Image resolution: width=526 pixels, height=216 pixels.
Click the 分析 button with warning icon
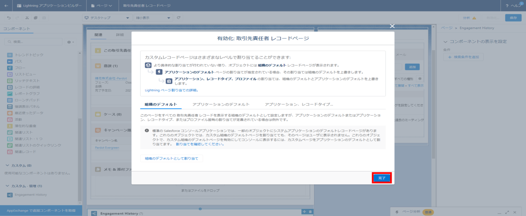coord(469,17)
